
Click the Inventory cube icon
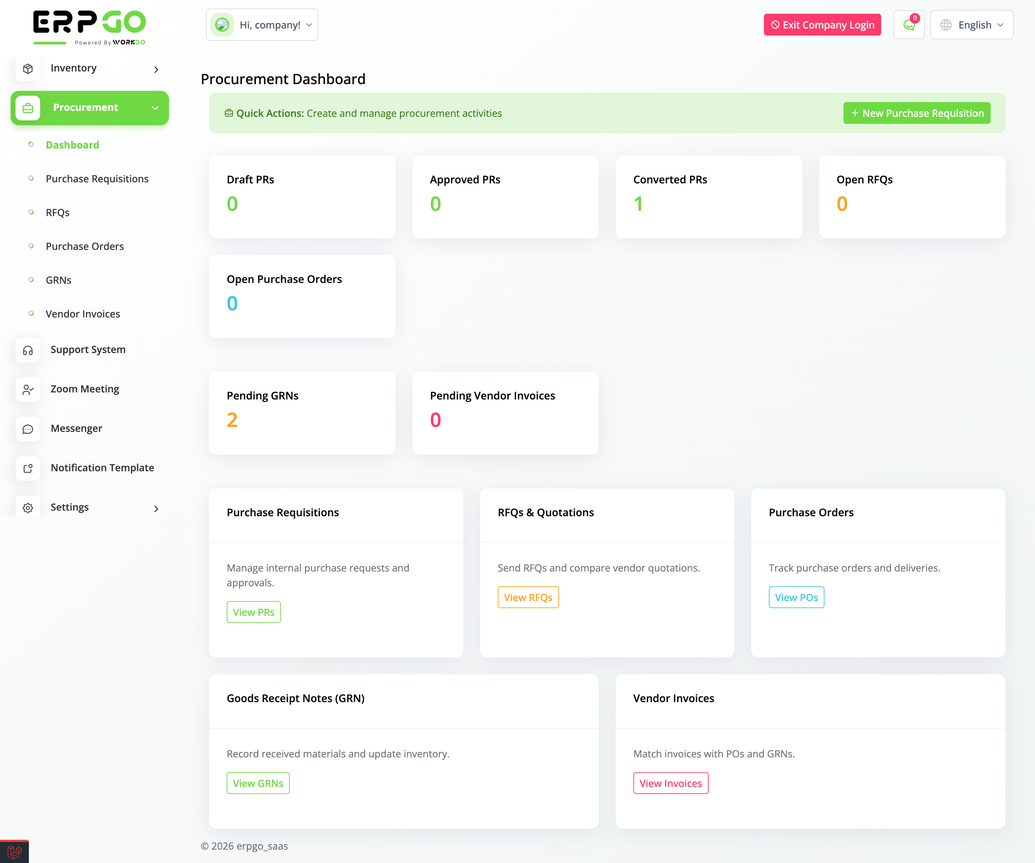(28, 69)
